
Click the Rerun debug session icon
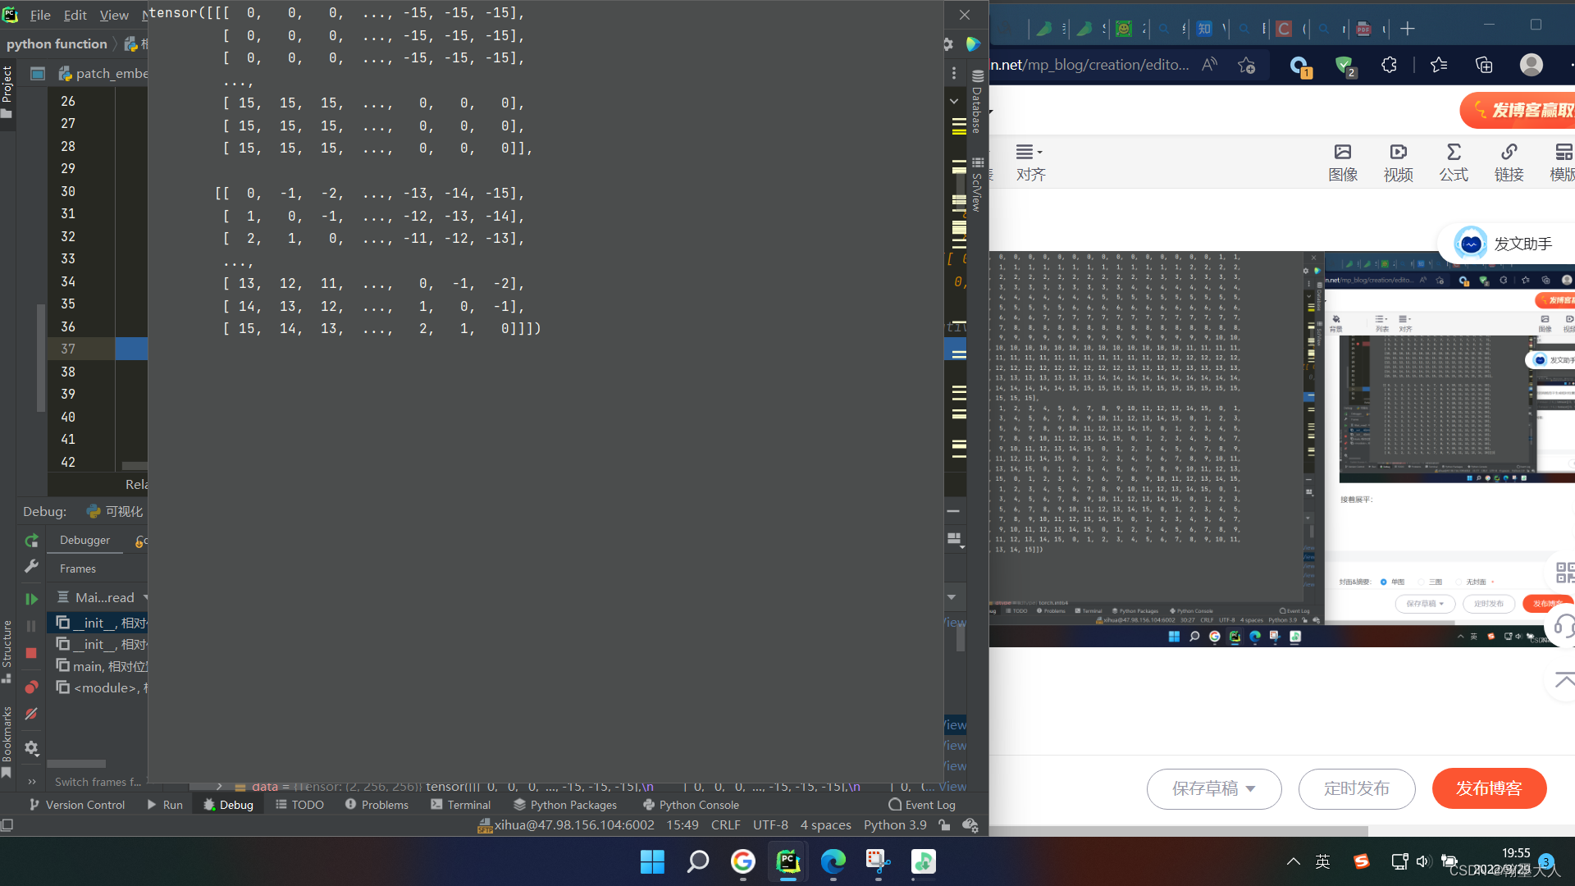pos(31,541)
